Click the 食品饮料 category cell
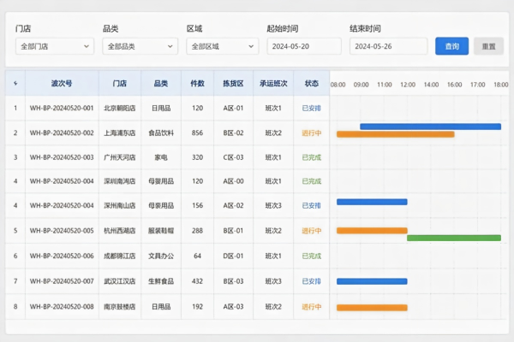This screenshot has height=342, width=514. point(161,133)
